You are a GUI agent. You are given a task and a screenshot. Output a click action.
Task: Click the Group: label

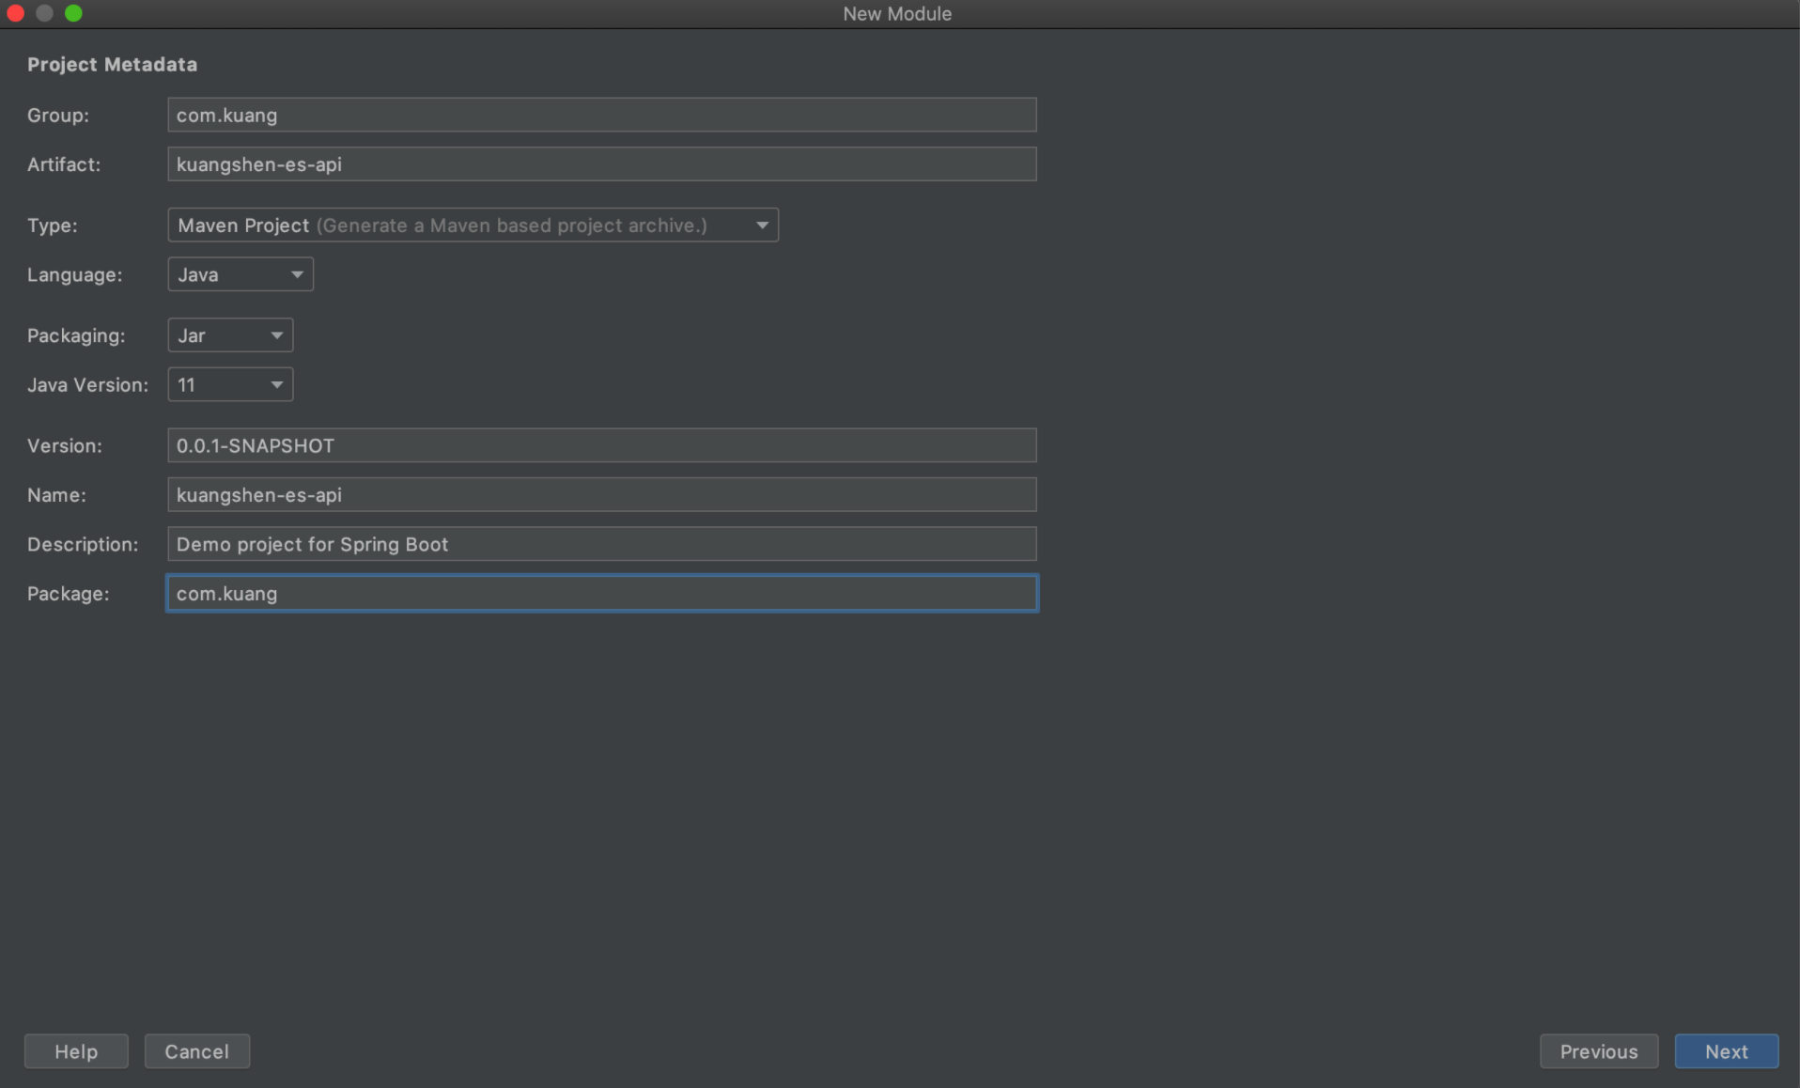pos(58,115)
